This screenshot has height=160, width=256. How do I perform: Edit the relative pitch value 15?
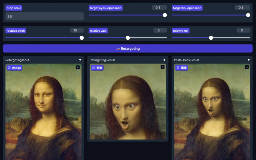pyautogui.click(x=77, y=30)
